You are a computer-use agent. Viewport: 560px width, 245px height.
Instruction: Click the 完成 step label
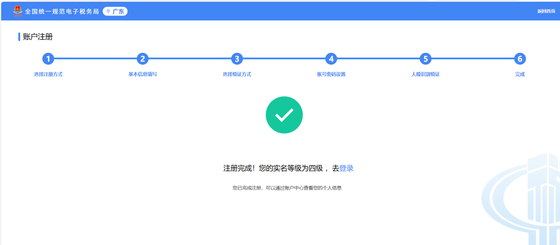point(520,74)
